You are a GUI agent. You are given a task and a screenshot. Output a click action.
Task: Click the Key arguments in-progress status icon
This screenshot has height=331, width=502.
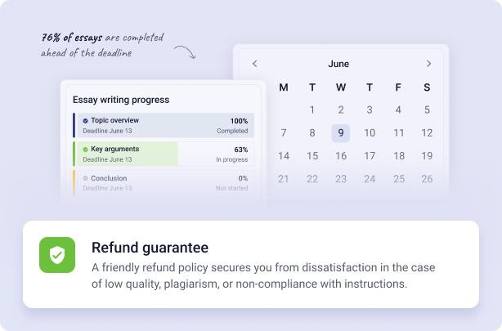point(85,150)
